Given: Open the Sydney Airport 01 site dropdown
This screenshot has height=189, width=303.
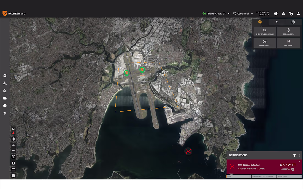Looking at the screenshot, I should click(216, 13).
